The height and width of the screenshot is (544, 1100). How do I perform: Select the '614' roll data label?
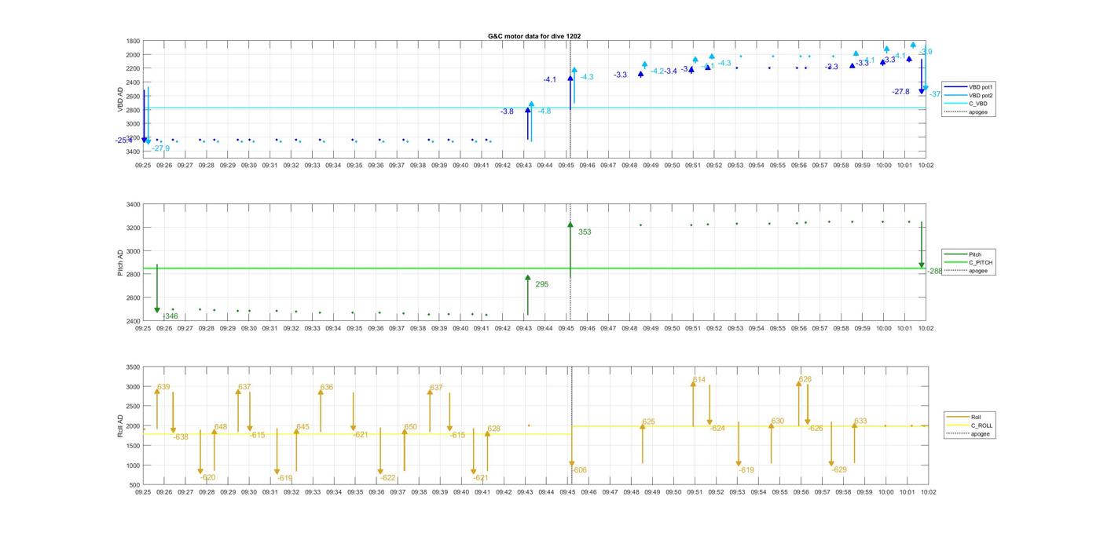click(699, 380)
